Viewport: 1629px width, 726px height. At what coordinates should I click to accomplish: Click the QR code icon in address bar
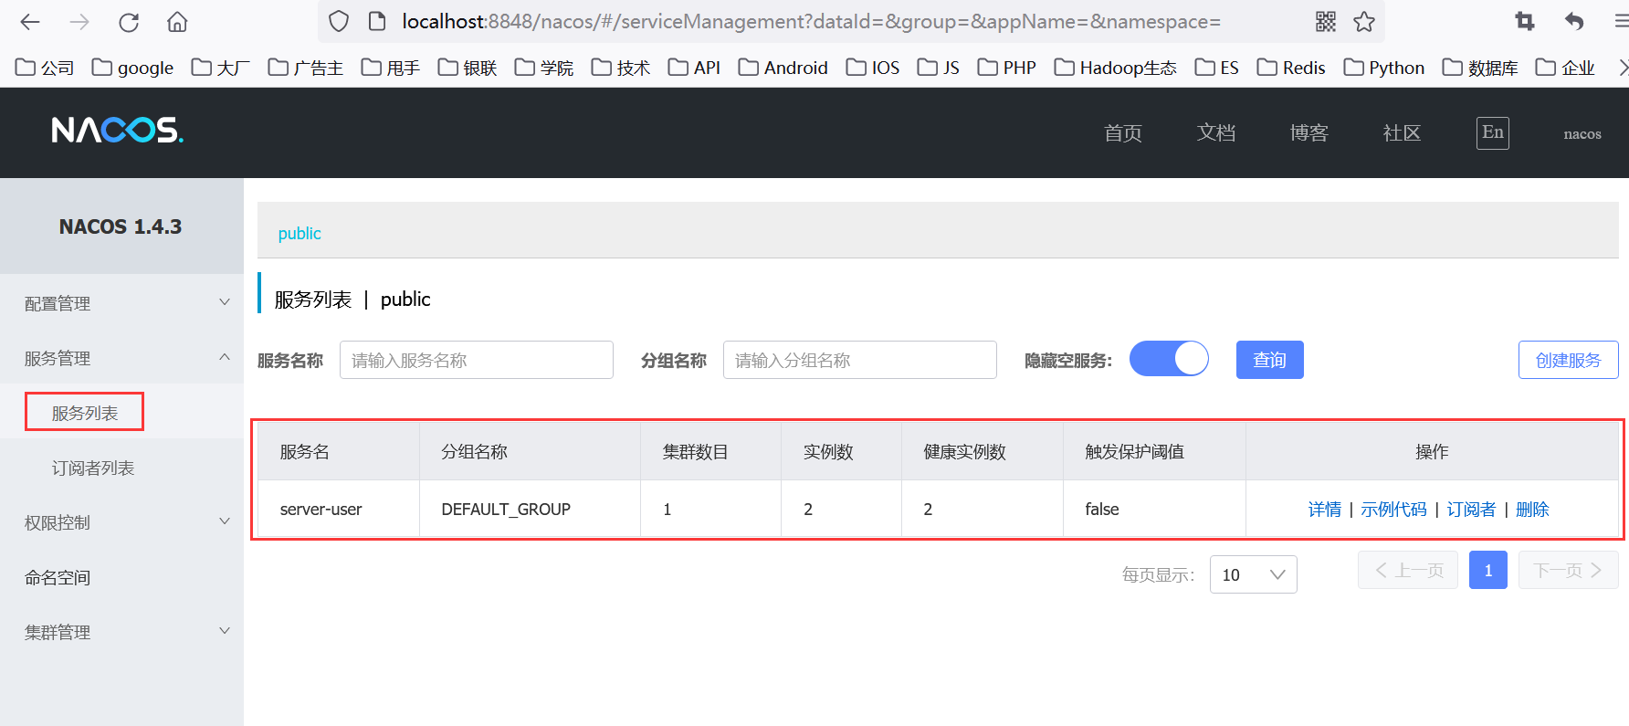click(1325, 22)
